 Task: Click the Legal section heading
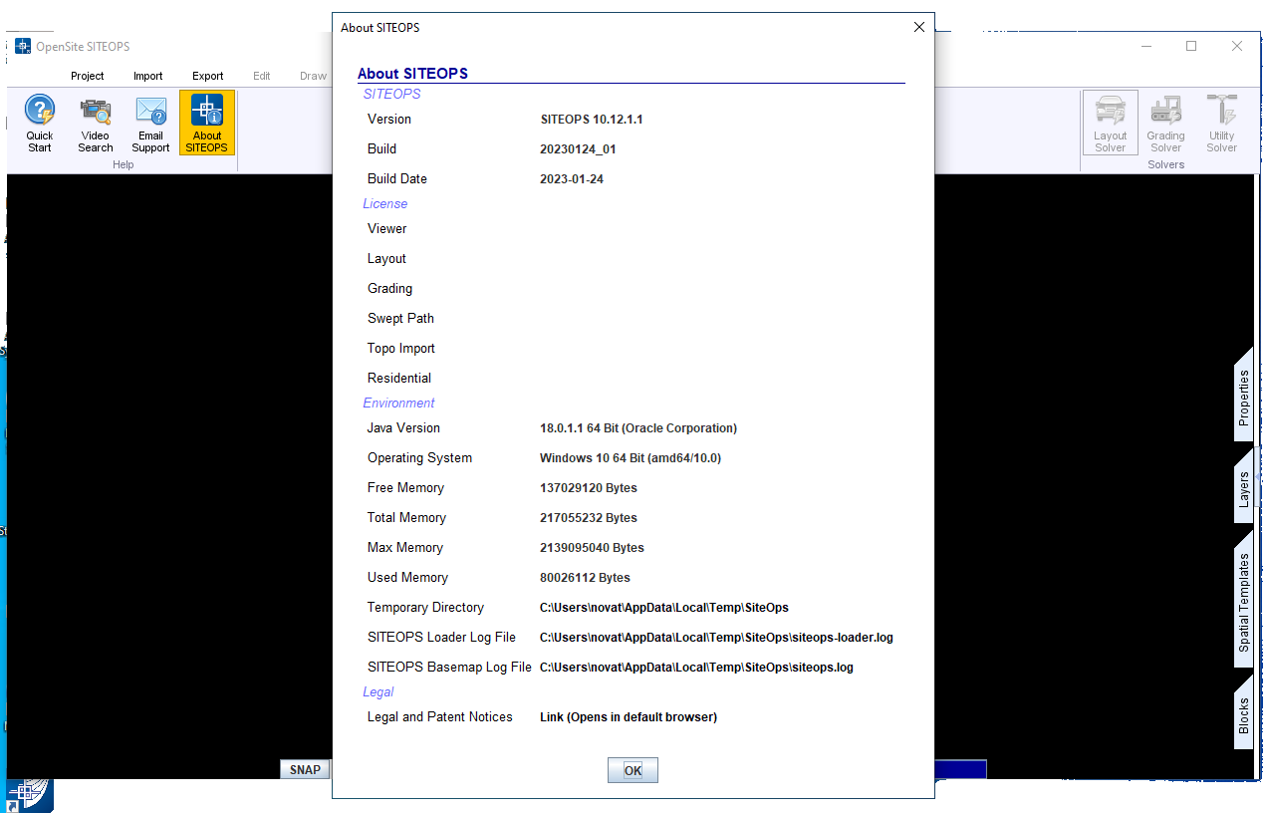point(378,691)
